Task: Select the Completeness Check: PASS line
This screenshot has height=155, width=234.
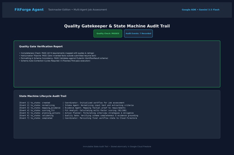Action: coord(57,53)
